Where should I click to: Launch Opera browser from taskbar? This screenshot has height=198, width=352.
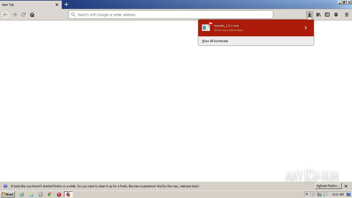pyautogui.click(x=59, y=194)
